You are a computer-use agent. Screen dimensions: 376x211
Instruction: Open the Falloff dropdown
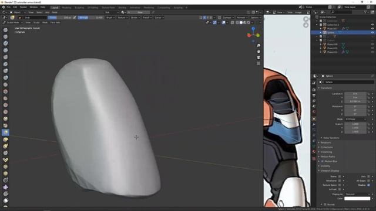147,18
